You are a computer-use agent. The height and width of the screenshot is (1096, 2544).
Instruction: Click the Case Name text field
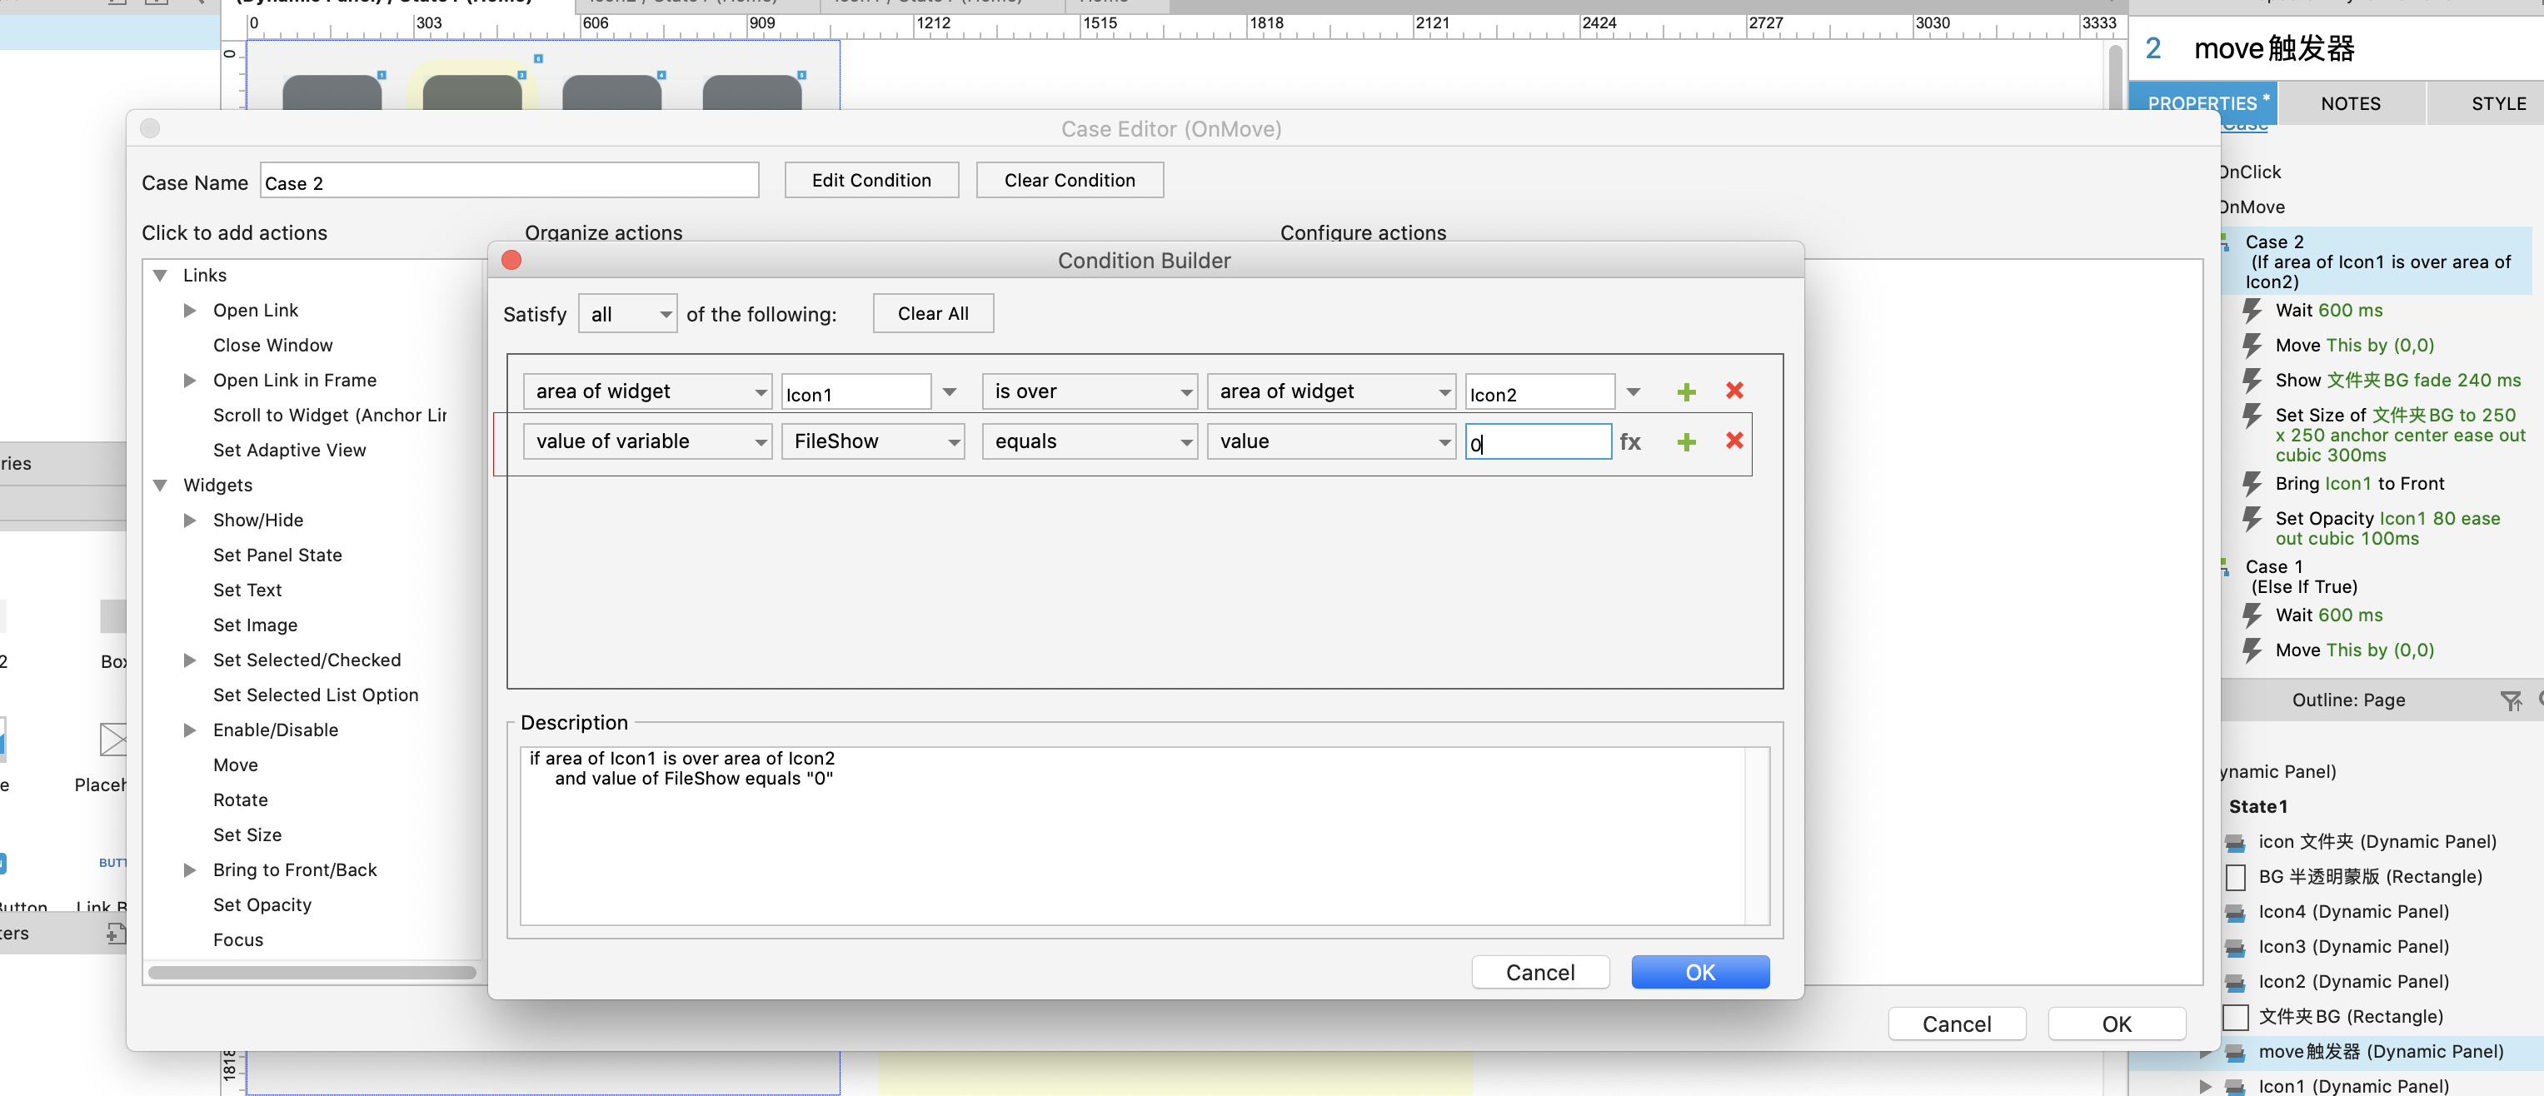point(510,182)
